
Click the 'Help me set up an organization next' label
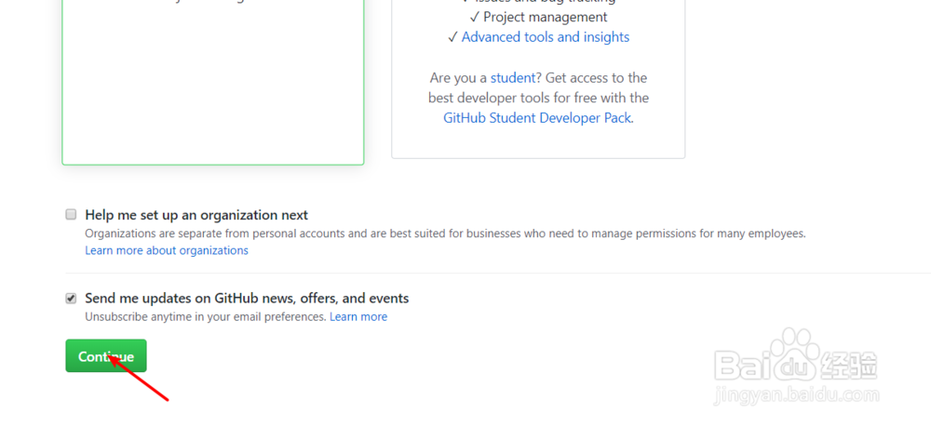pos(196,215)
